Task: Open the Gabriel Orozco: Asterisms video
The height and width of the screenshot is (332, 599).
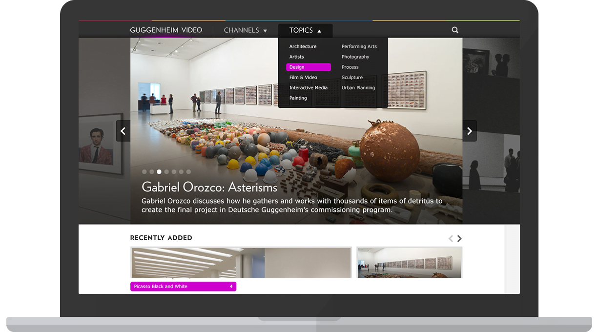Action: click(x=209, y=187)
